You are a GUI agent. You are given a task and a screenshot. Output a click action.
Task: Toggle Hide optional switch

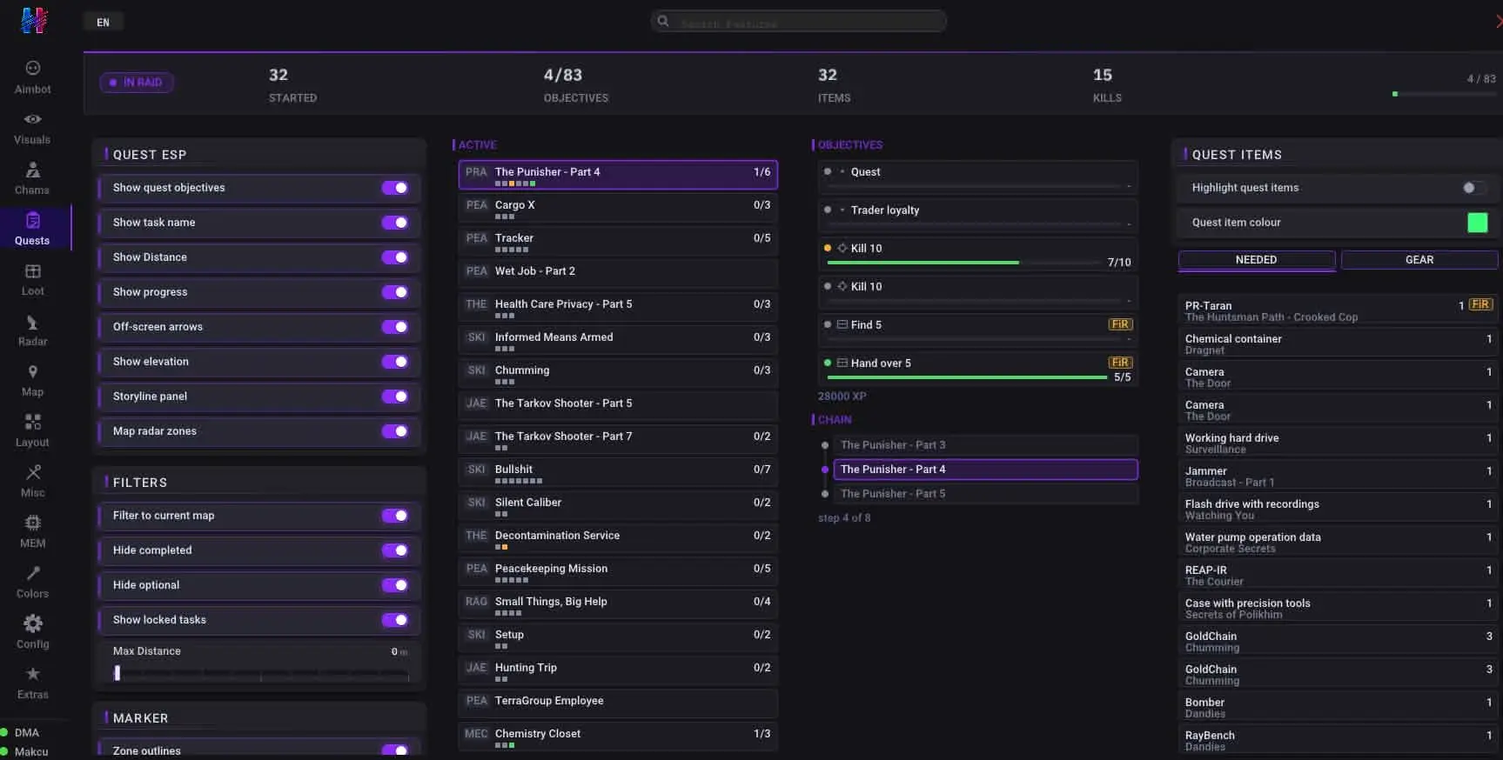coord(394,585)
